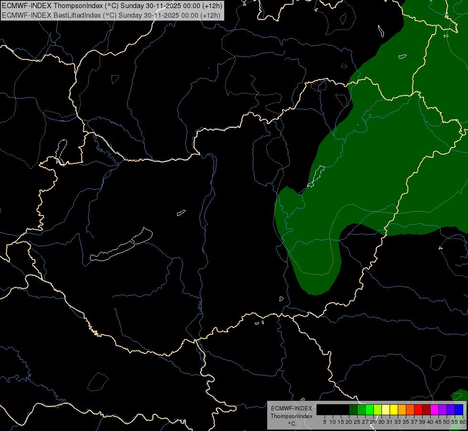Click the legend tick value "29"
The width and height of the screenshot is (468, 431).
373,422
